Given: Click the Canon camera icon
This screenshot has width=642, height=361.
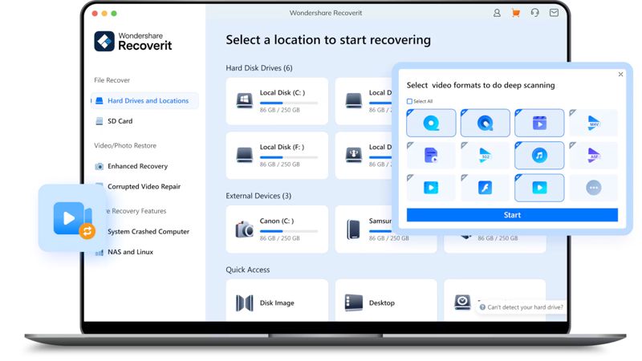Looking at the screenshot, I should click(x=245, y=229).
